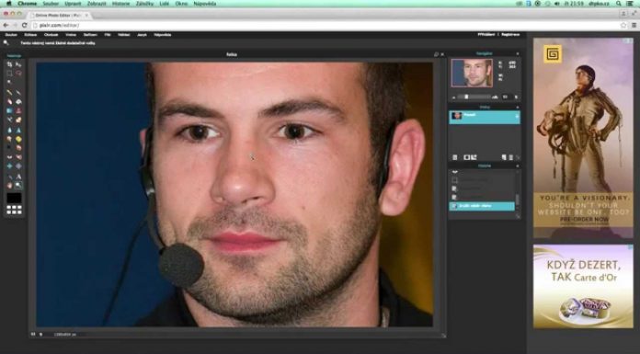This screenshot has width=640, height=354.
Task: Open the Pixlr Obrázek menu
Action: pos(51,35)
